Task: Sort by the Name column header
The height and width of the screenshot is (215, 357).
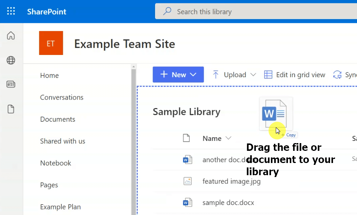Action: point(212,138)
